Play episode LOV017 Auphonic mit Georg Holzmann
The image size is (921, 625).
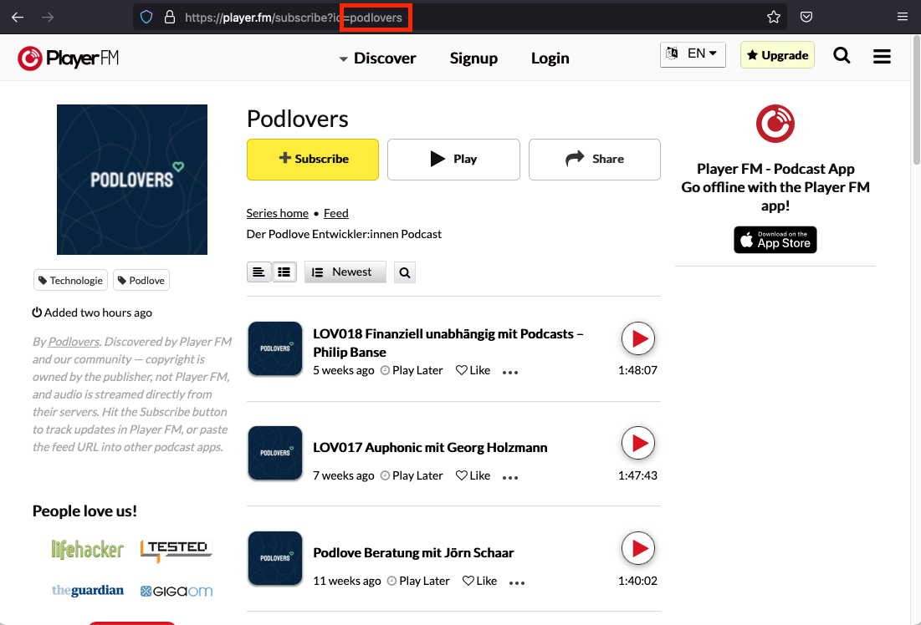tap(638, 443)
